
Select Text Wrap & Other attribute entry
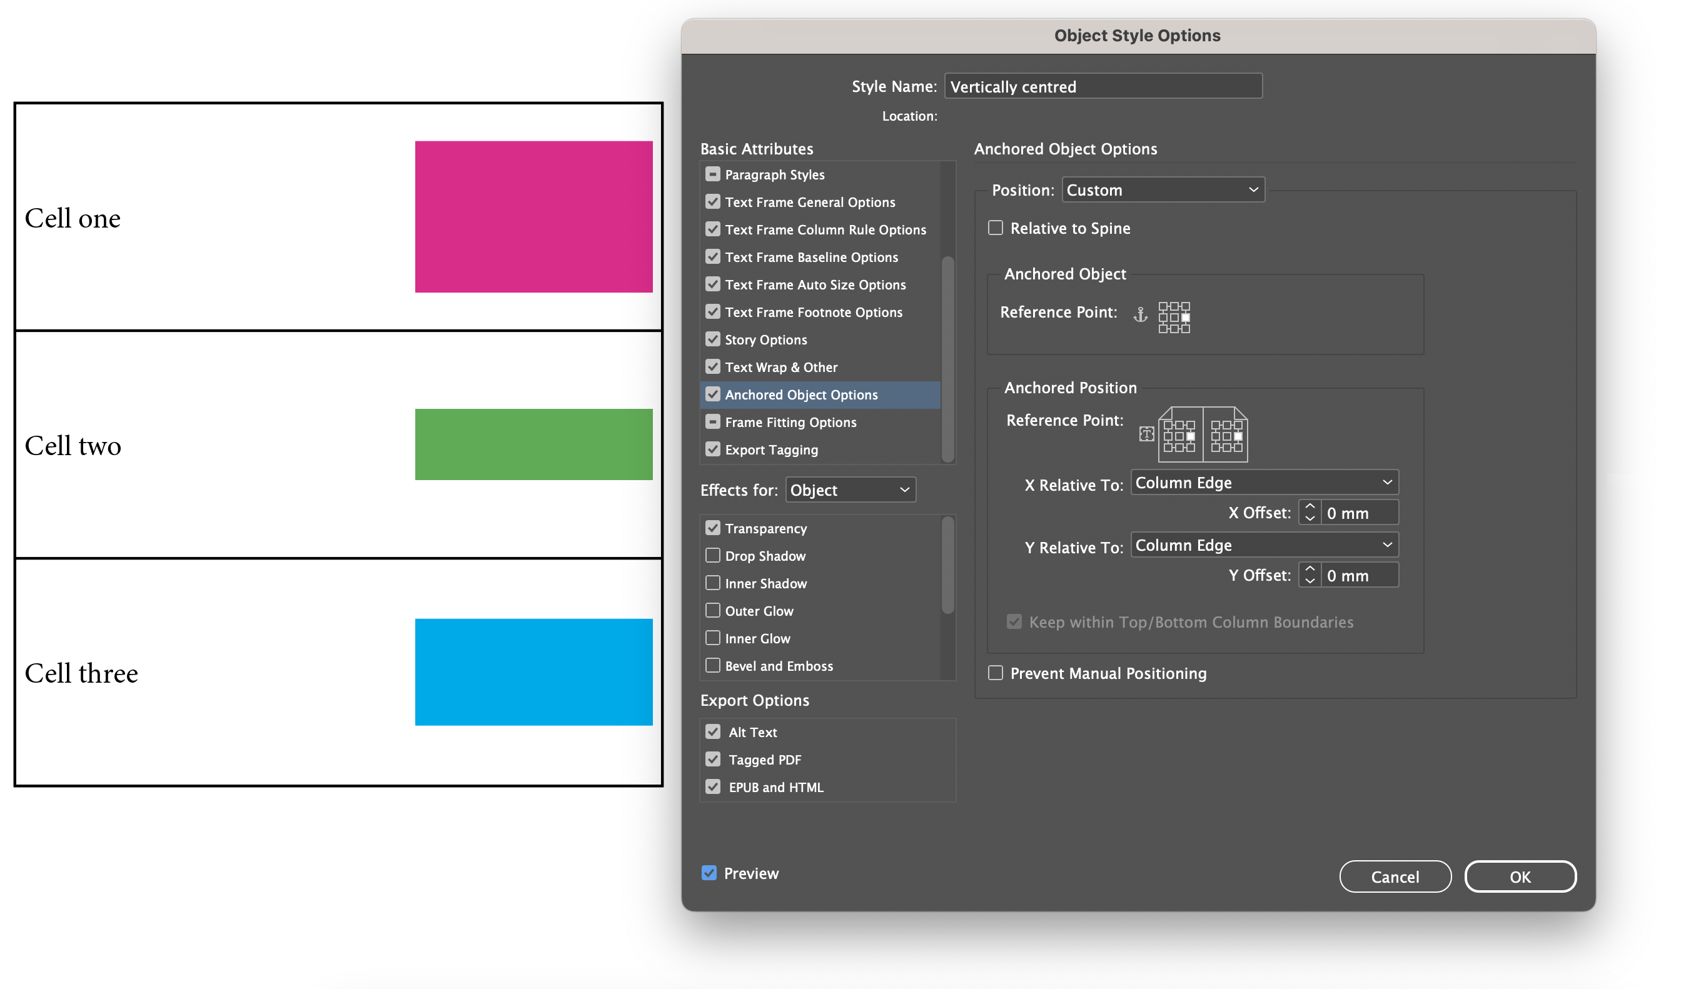pyautogui.click(x=781, y=367)
